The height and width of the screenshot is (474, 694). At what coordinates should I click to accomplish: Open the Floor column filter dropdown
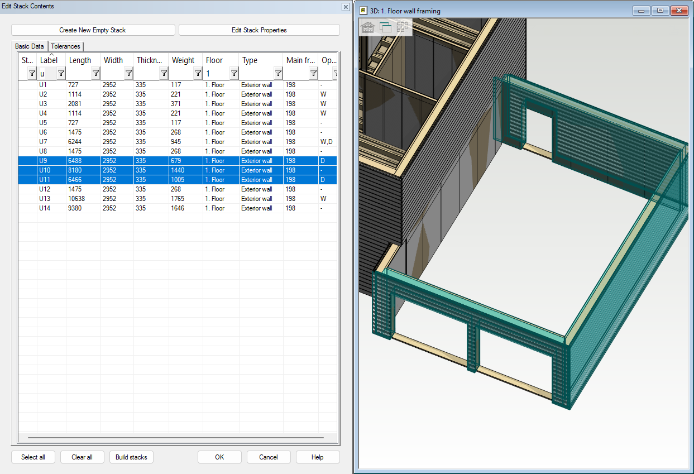point(234,73)
